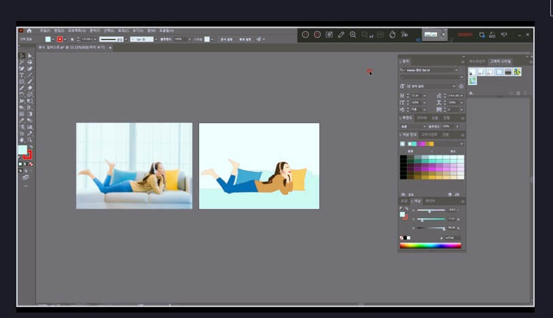The width and height of the screenshot is (553, 318).
Task: Select the Zoom magnifier tool in toolbar
Action: (30, 140)
